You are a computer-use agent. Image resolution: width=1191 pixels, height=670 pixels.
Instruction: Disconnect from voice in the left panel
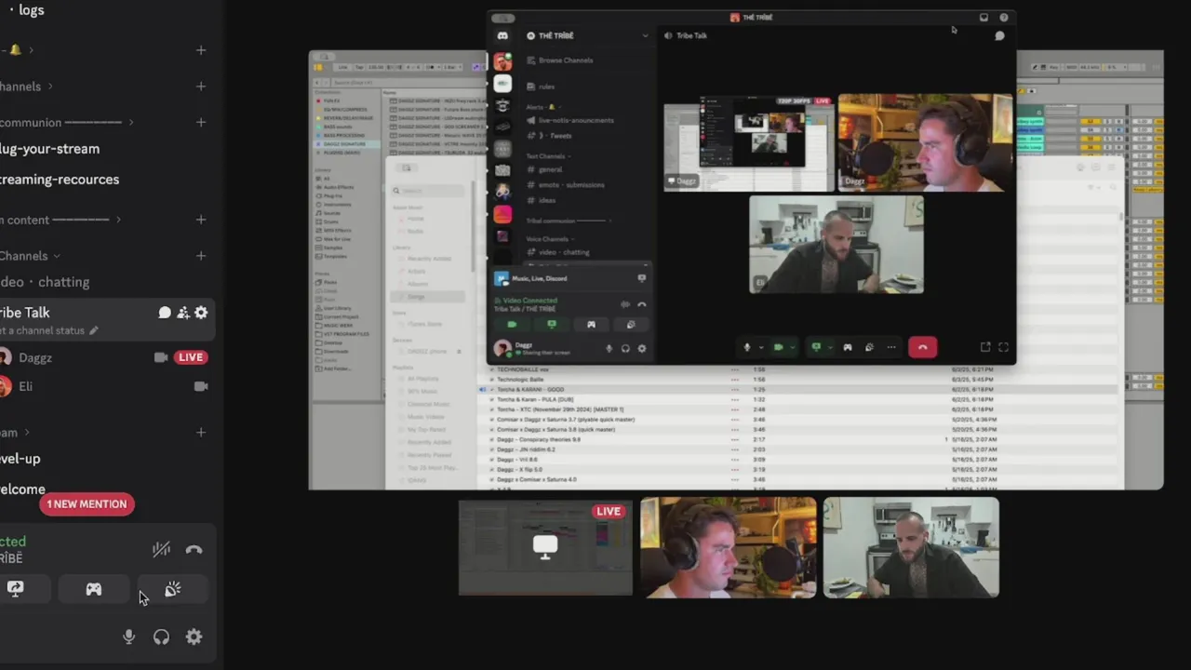point(194,550)
